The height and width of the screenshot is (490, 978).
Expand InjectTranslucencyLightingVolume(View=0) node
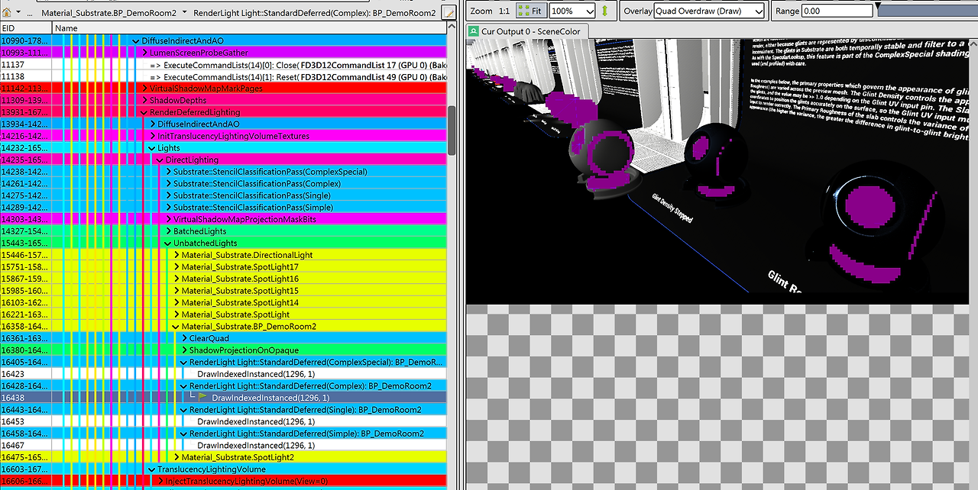[160, 481]
